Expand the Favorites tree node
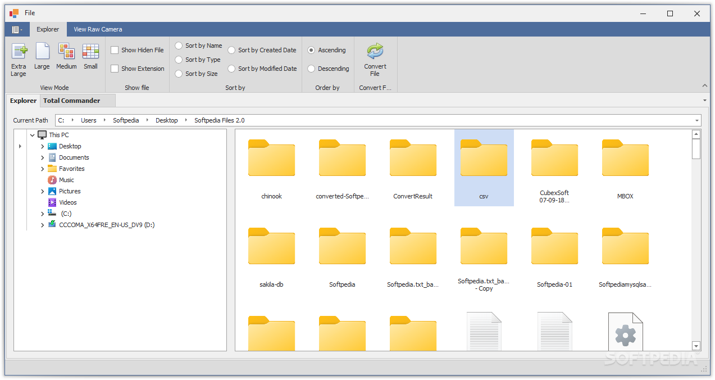 (42, 169)
